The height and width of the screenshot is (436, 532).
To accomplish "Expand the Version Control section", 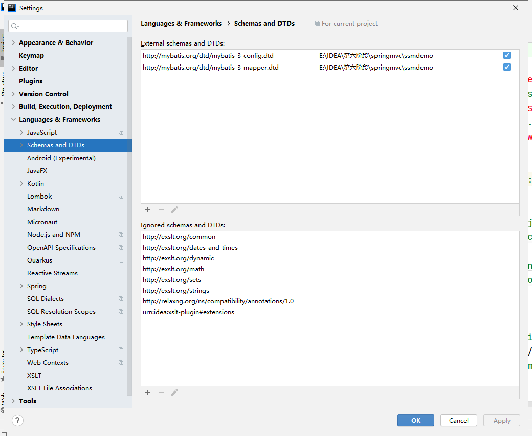I will tap(13, 94).
